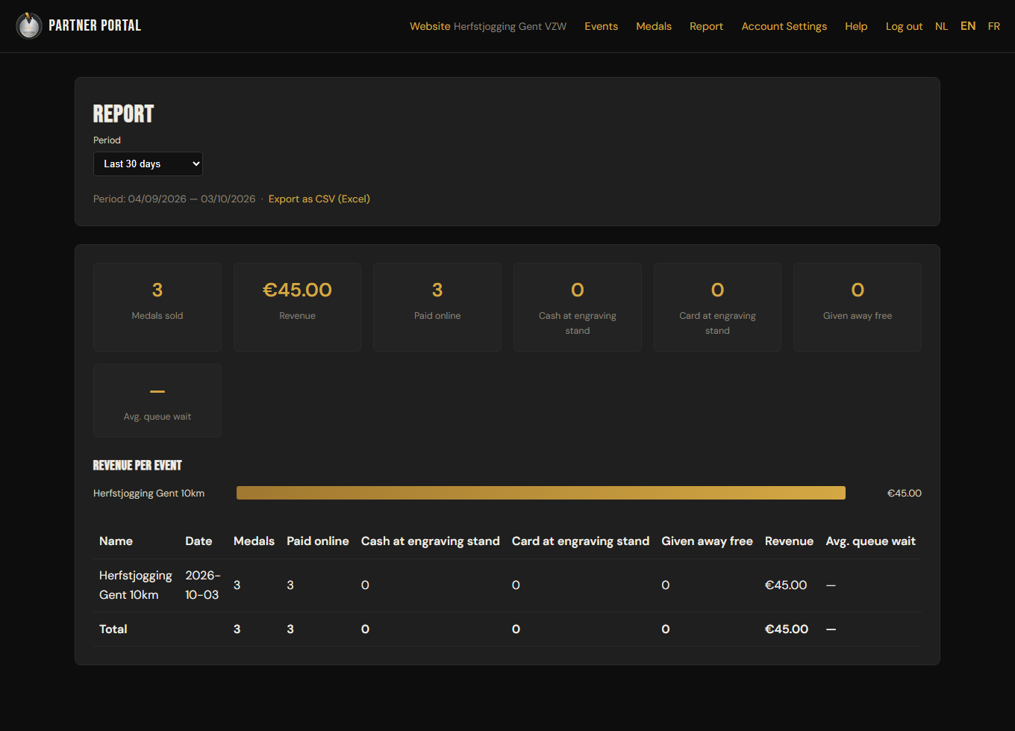
Task: Export the report as CSV (Excel)
Action: [x=319, y=199]
